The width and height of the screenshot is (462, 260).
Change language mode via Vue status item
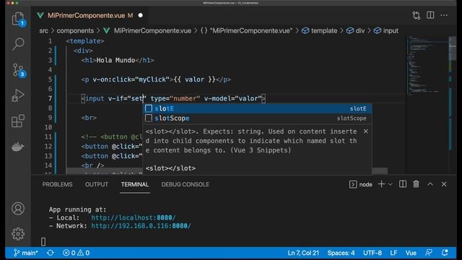coord(411,253)
